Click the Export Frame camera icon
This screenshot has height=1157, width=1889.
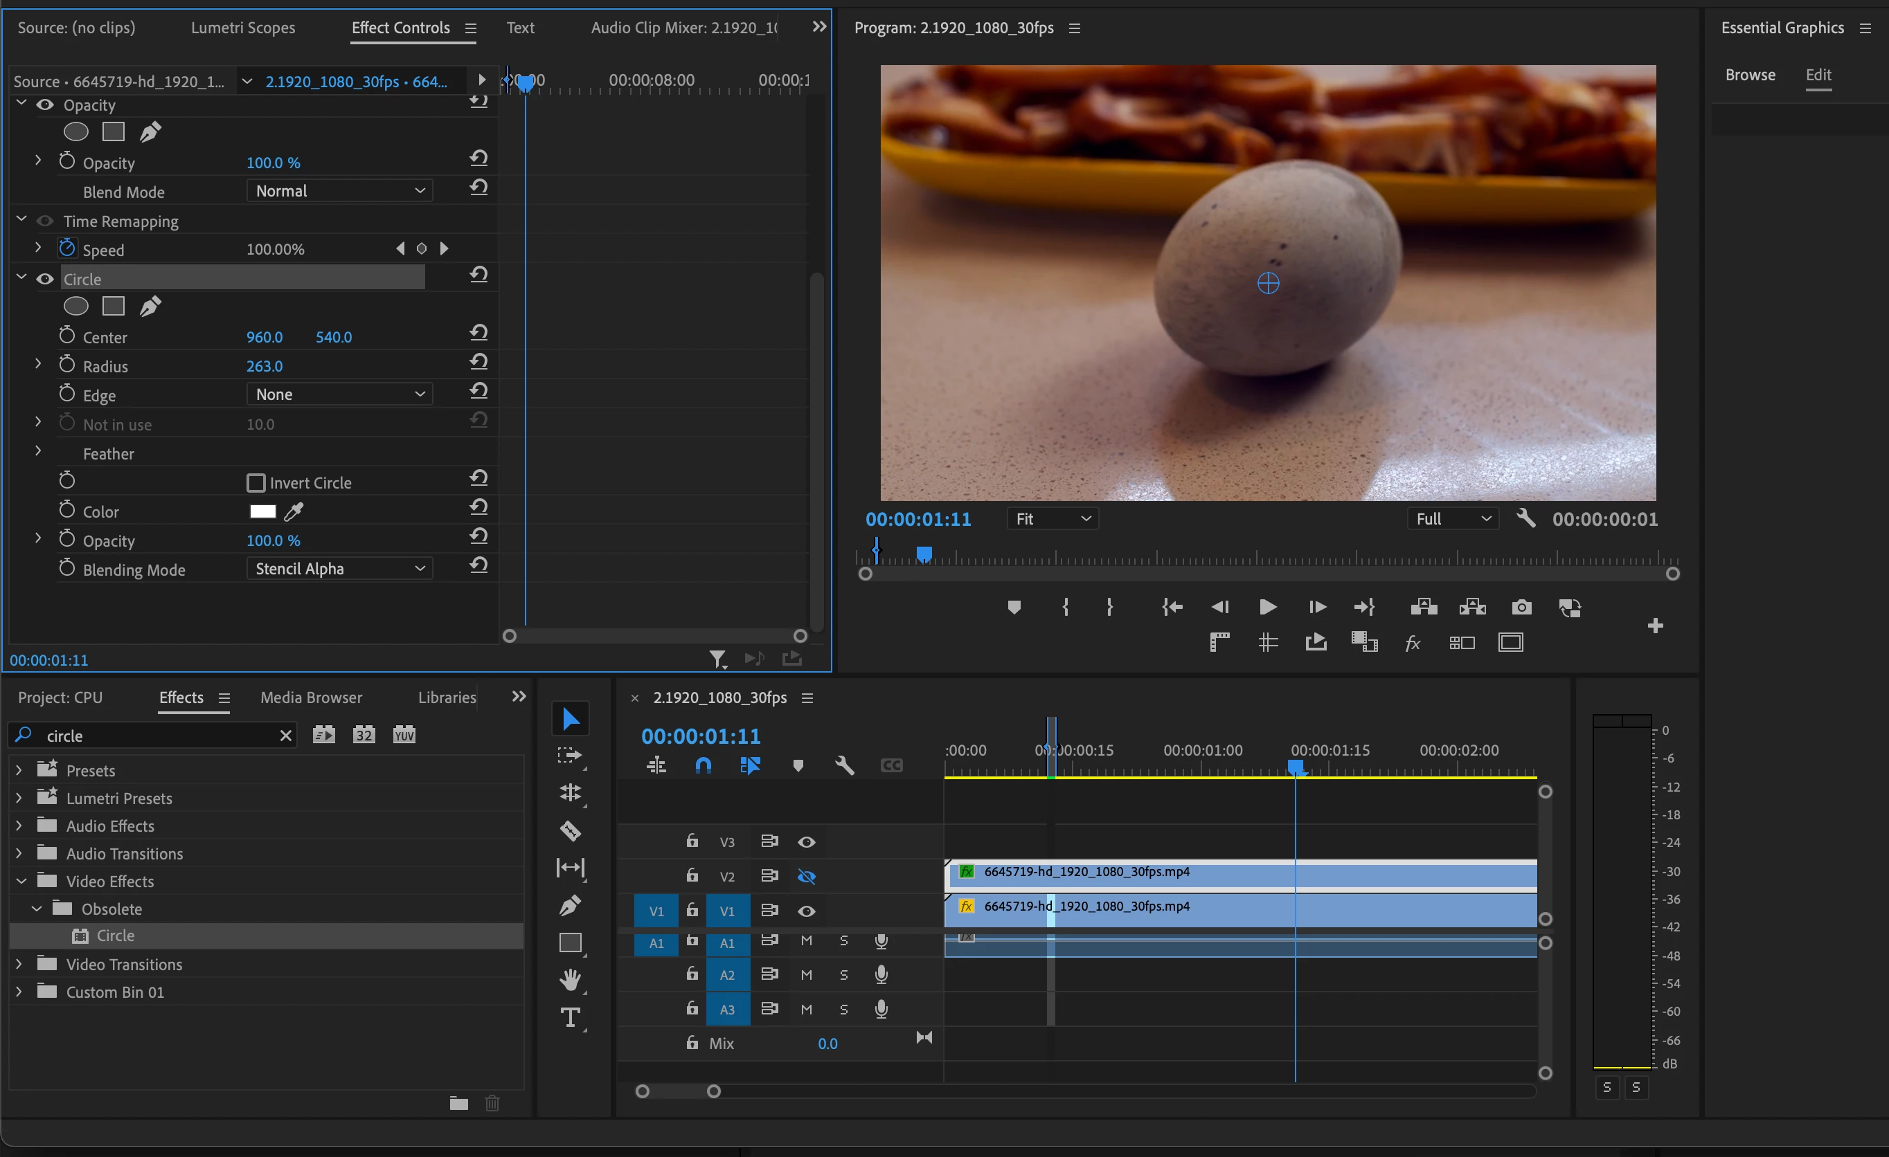(x=1521, y=608)
